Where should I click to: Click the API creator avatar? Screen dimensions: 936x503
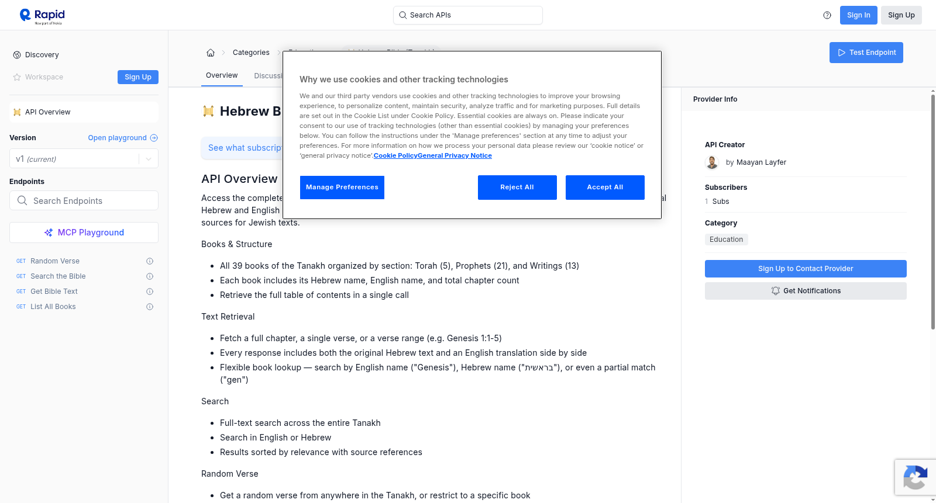pos(712,162)
